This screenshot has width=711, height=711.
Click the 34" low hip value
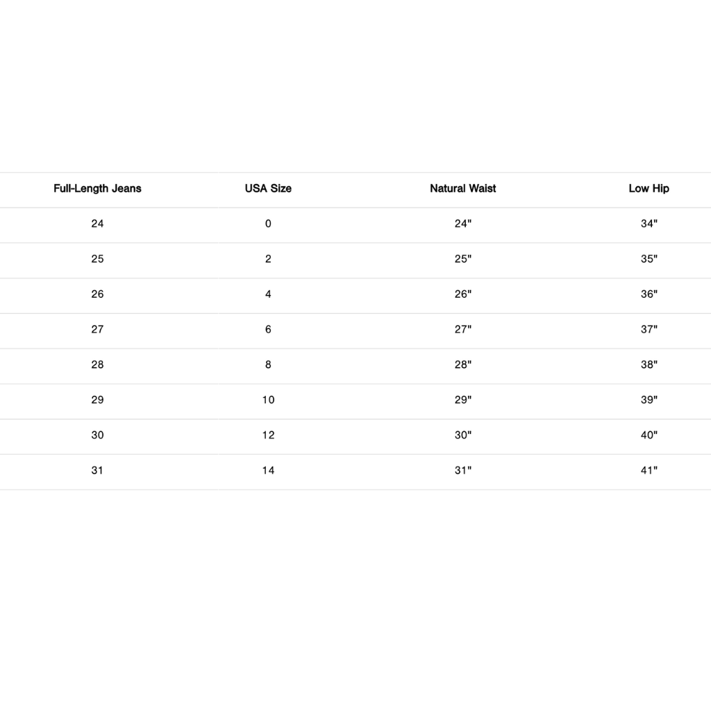tap(649, 224)
